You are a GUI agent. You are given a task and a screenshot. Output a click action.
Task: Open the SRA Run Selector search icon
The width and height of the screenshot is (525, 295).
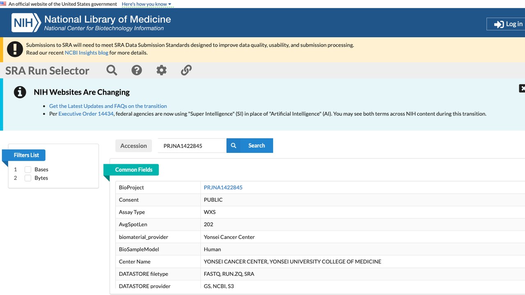pos(112,70)
